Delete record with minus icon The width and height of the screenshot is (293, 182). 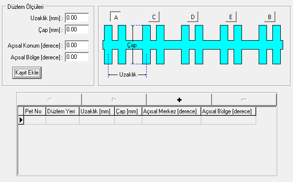click(244, 100)
